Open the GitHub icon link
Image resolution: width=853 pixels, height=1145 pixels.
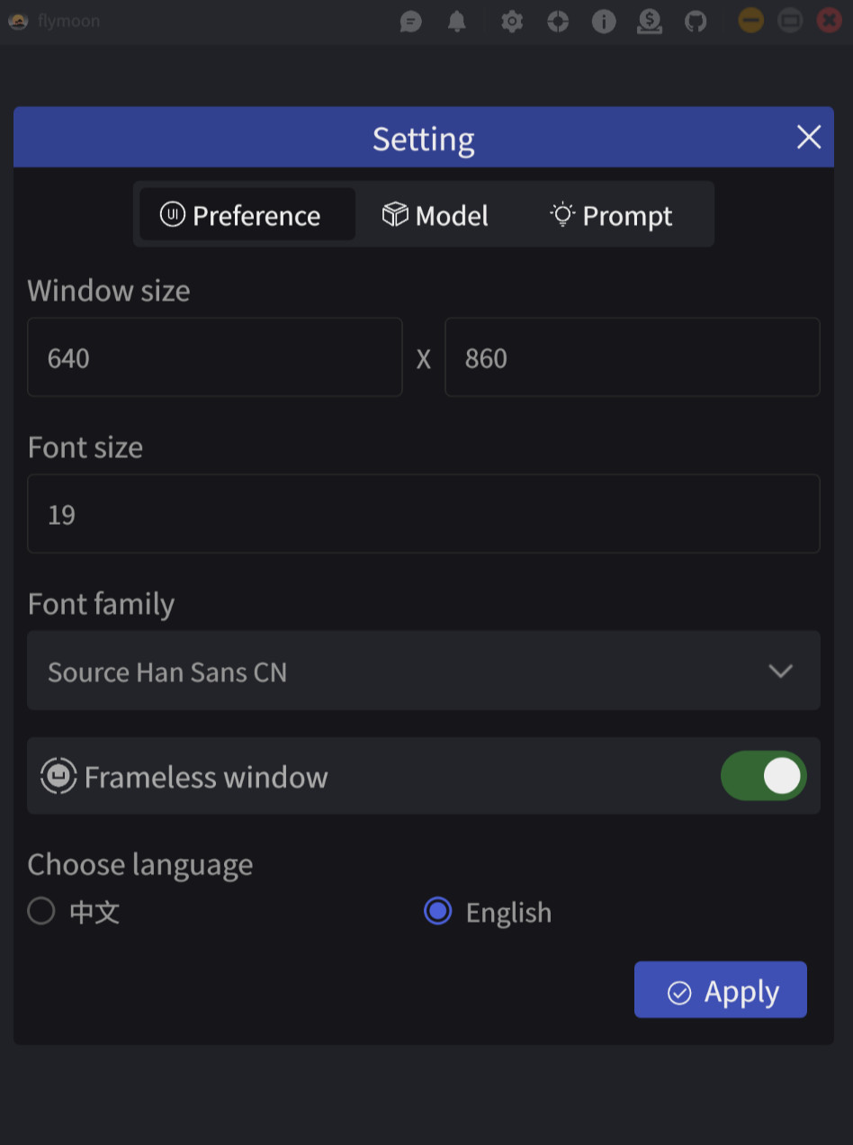coord(696,21)
